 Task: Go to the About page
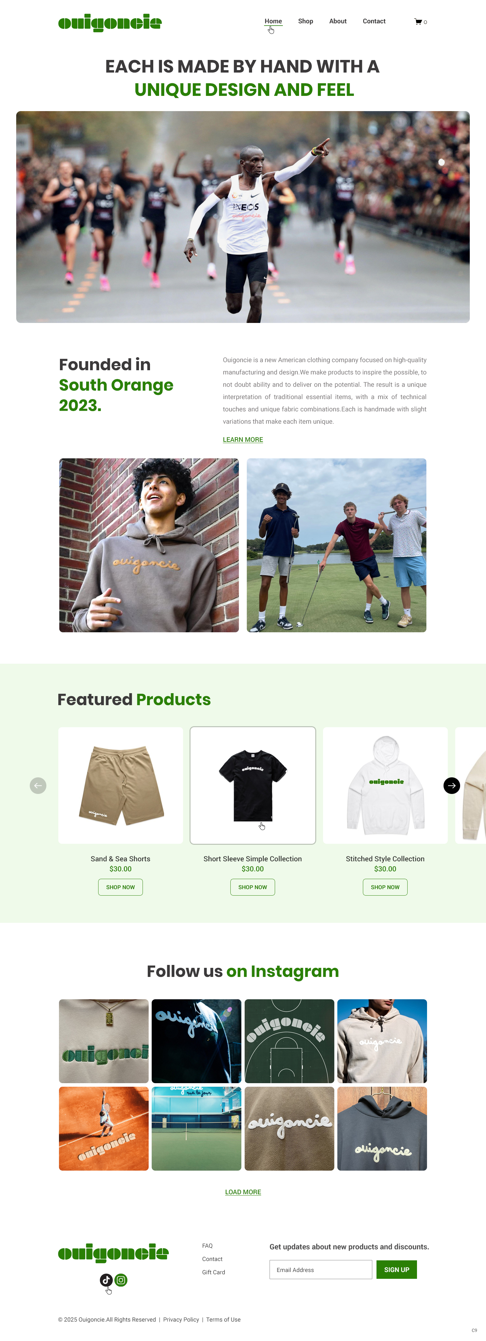click(x=338, y=21)
